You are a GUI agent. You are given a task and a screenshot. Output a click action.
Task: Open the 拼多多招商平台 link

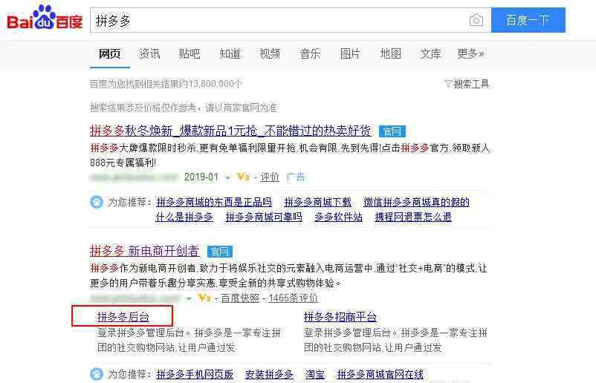(x=340, y=317)
